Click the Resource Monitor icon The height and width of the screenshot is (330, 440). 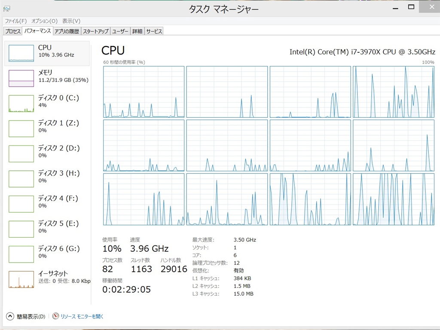pos(55,316)
